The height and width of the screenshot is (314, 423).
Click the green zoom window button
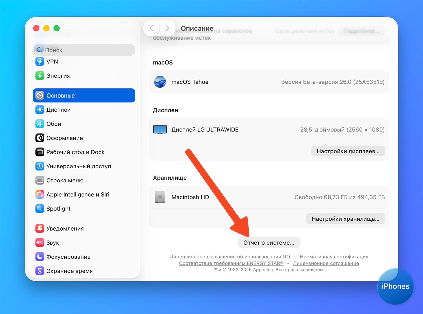[x=56, y=28]
